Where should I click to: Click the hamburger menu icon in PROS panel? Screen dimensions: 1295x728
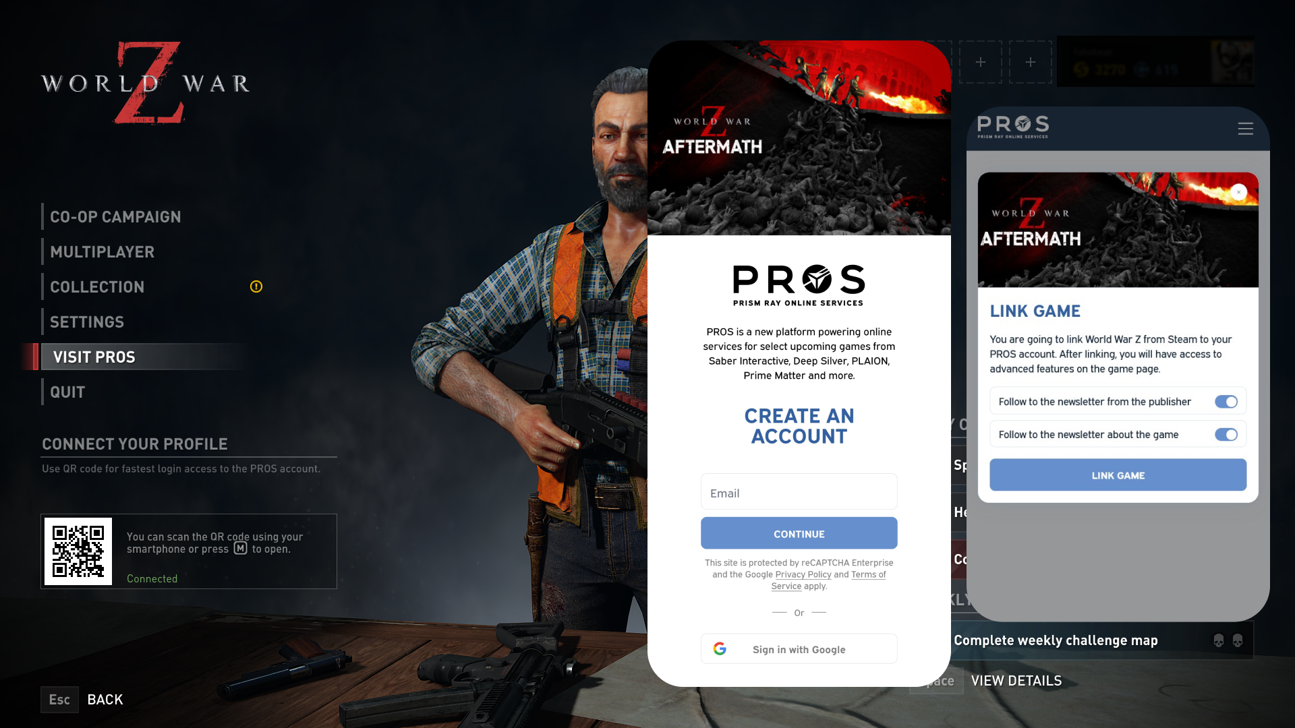coord(1245,129)
